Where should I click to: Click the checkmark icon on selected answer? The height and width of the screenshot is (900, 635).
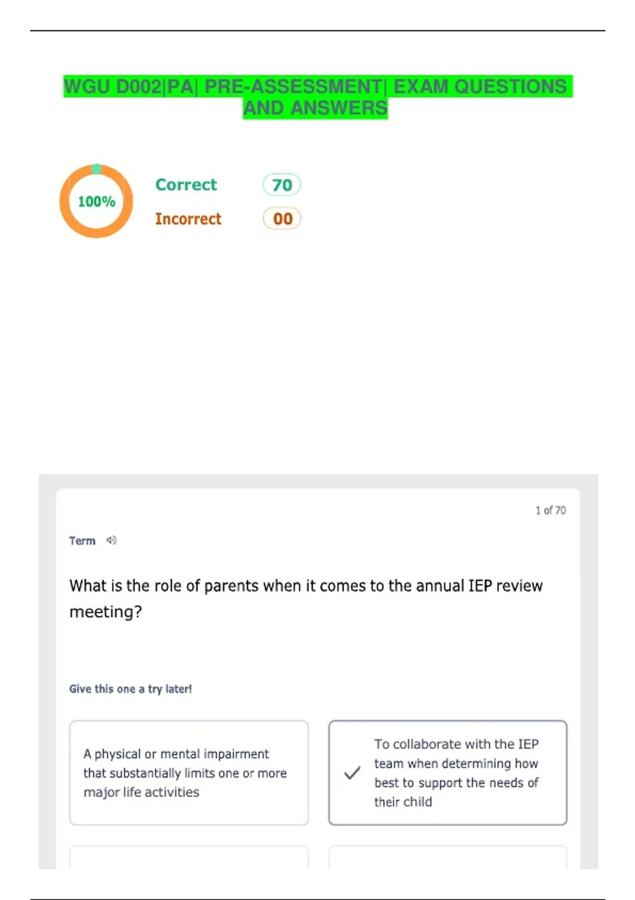click(x=352, y=773)
